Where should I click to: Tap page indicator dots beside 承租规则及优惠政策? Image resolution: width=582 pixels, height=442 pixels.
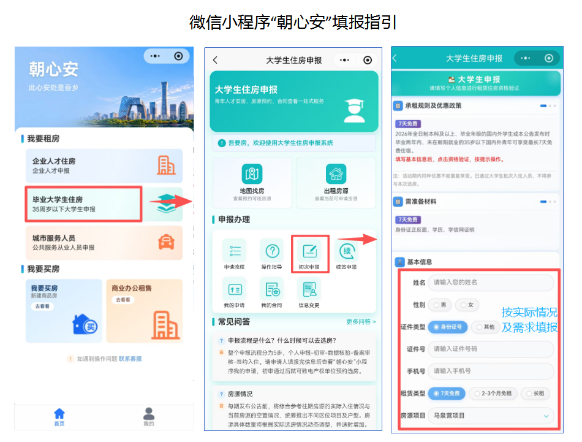pyautogui.click(x=548, y=106)
